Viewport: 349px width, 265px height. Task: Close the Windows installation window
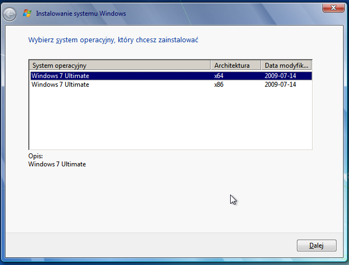pyautogui.click(x=333, y=8)
